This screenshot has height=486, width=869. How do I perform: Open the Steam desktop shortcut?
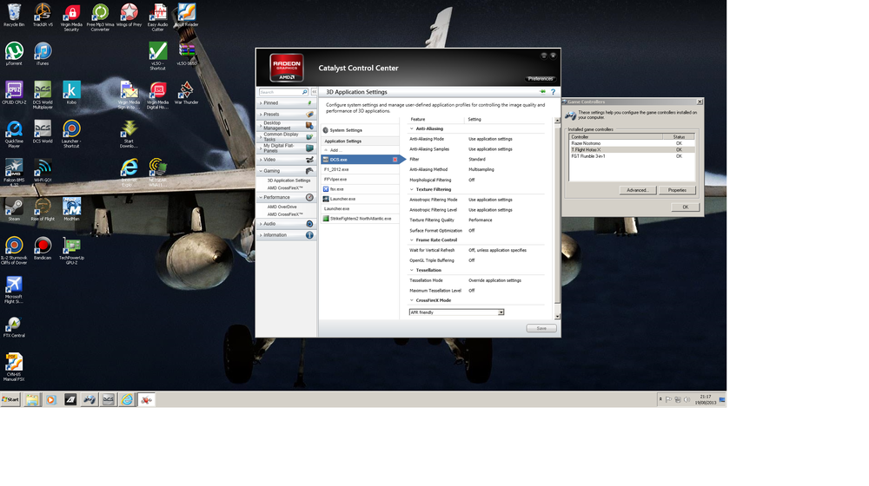pos(14,209)
